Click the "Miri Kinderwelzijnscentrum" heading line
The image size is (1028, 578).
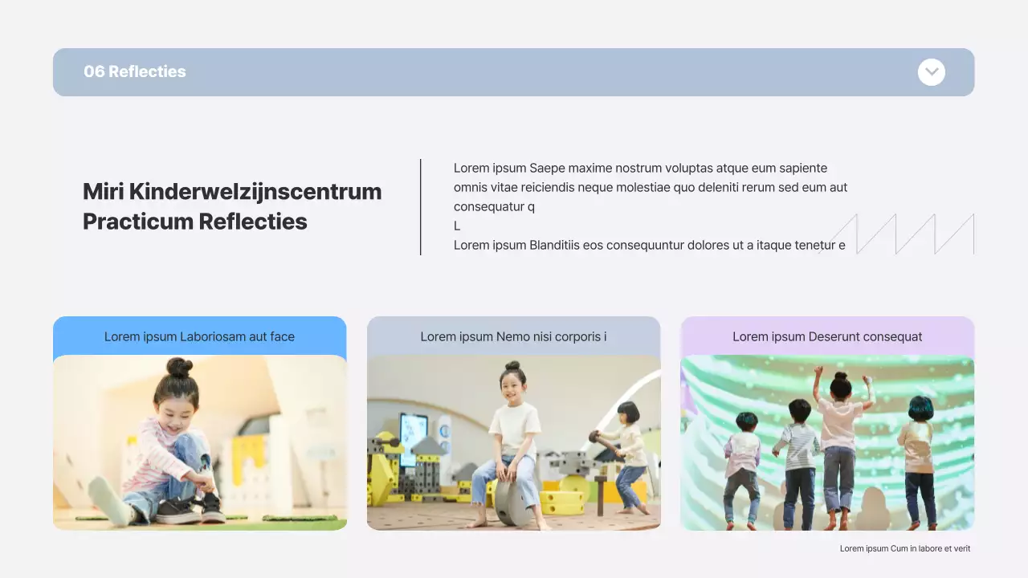coord(232,191)
